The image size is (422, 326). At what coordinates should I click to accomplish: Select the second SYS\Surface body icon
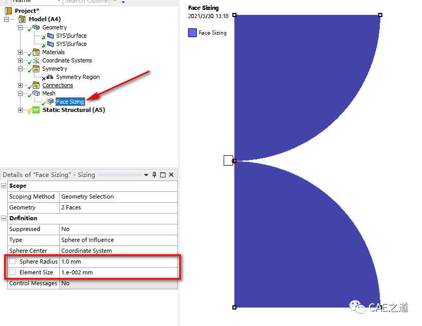[50, 44]
